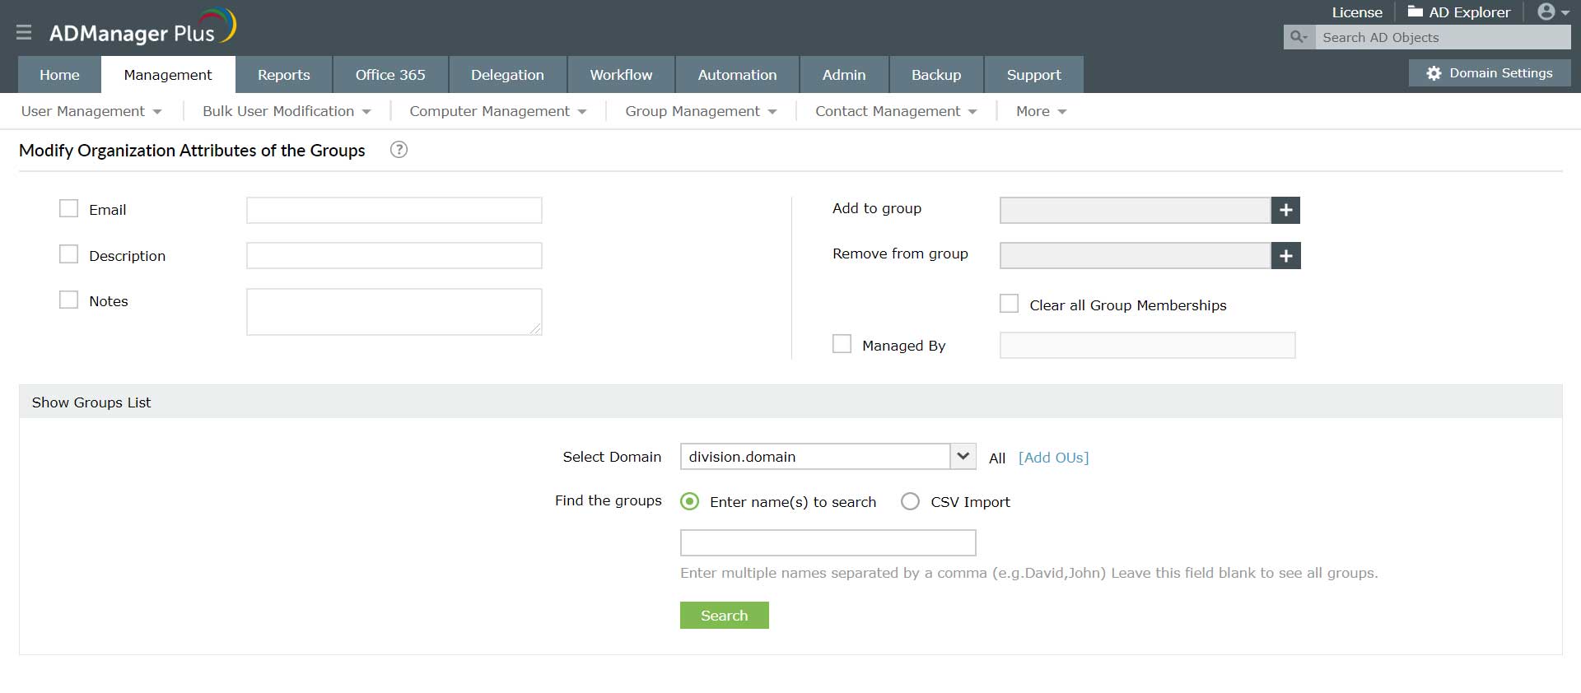Tick the Managed By checkbox

(x=842, y=344)
